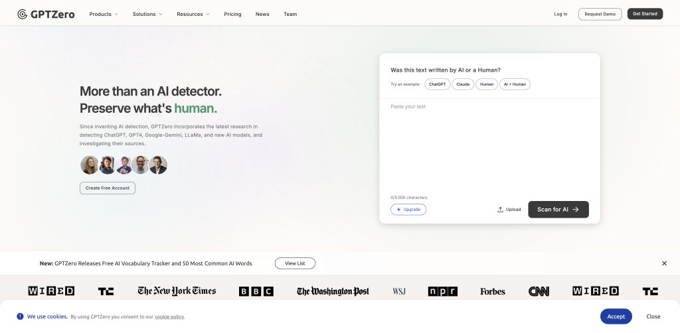Click the Request Demo button
The height and width of the screenshot is (333, 680).
[600, 14]
